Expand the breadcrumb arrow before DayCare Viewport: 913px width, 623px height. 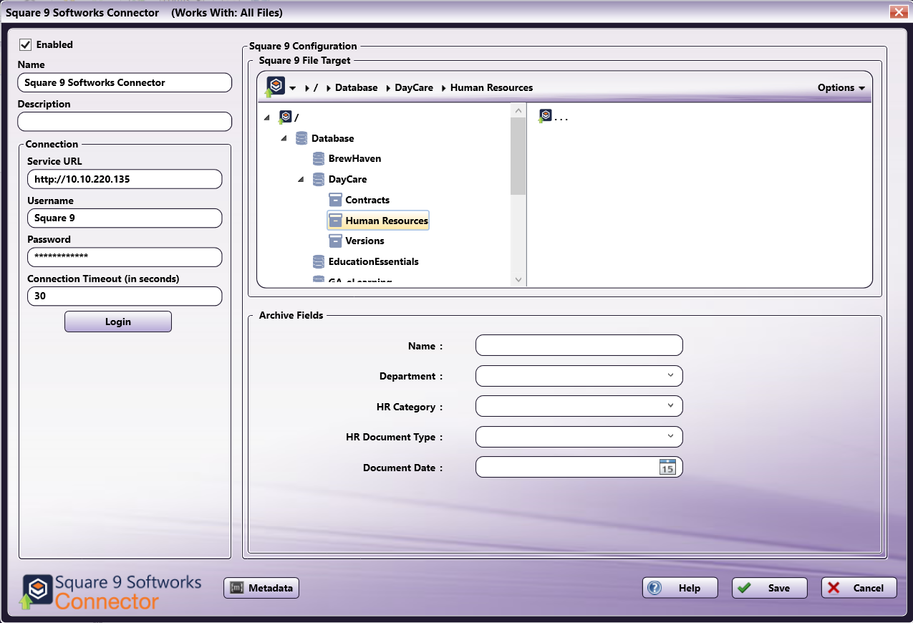[387, 88]
